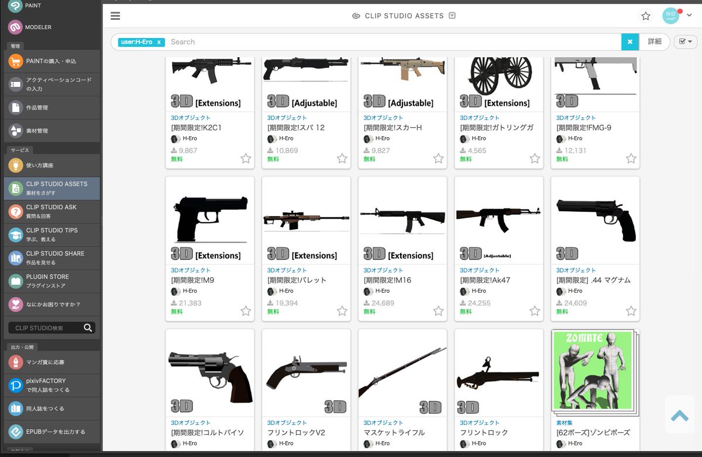Open PAINTの購入・申込 sidebar item
This screenshot has width=702, height=457.
click(x=52, y=61)
